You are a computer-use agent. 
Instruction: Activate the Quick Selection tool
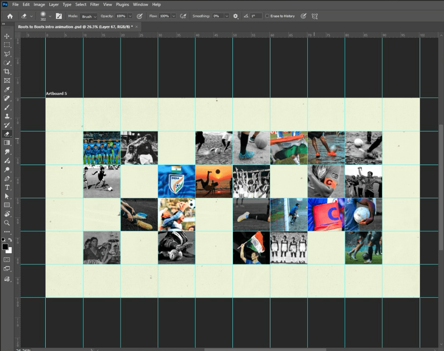pyautogui.click(x=7, y=63)
